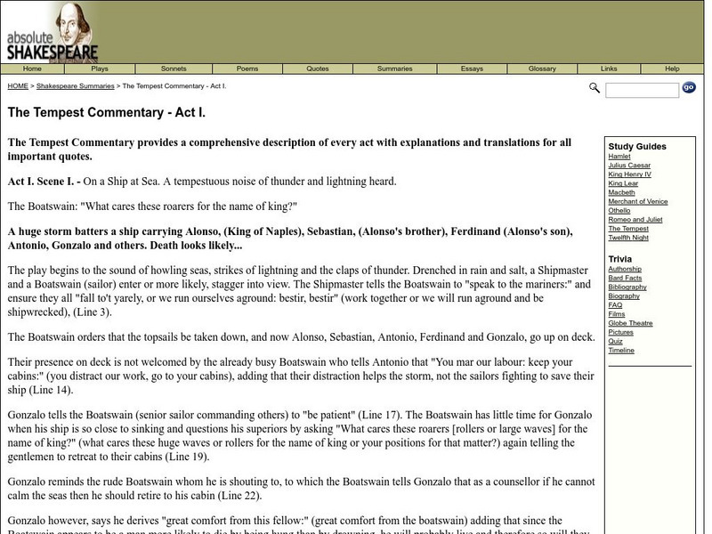This screenshot has height=534, width=712.
Task: Open the Summaries menu item
Action: 395,67
